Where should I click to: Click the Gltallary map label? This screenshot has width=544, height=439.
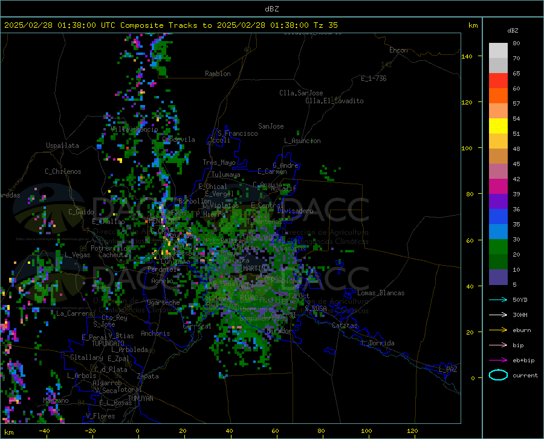86,357
